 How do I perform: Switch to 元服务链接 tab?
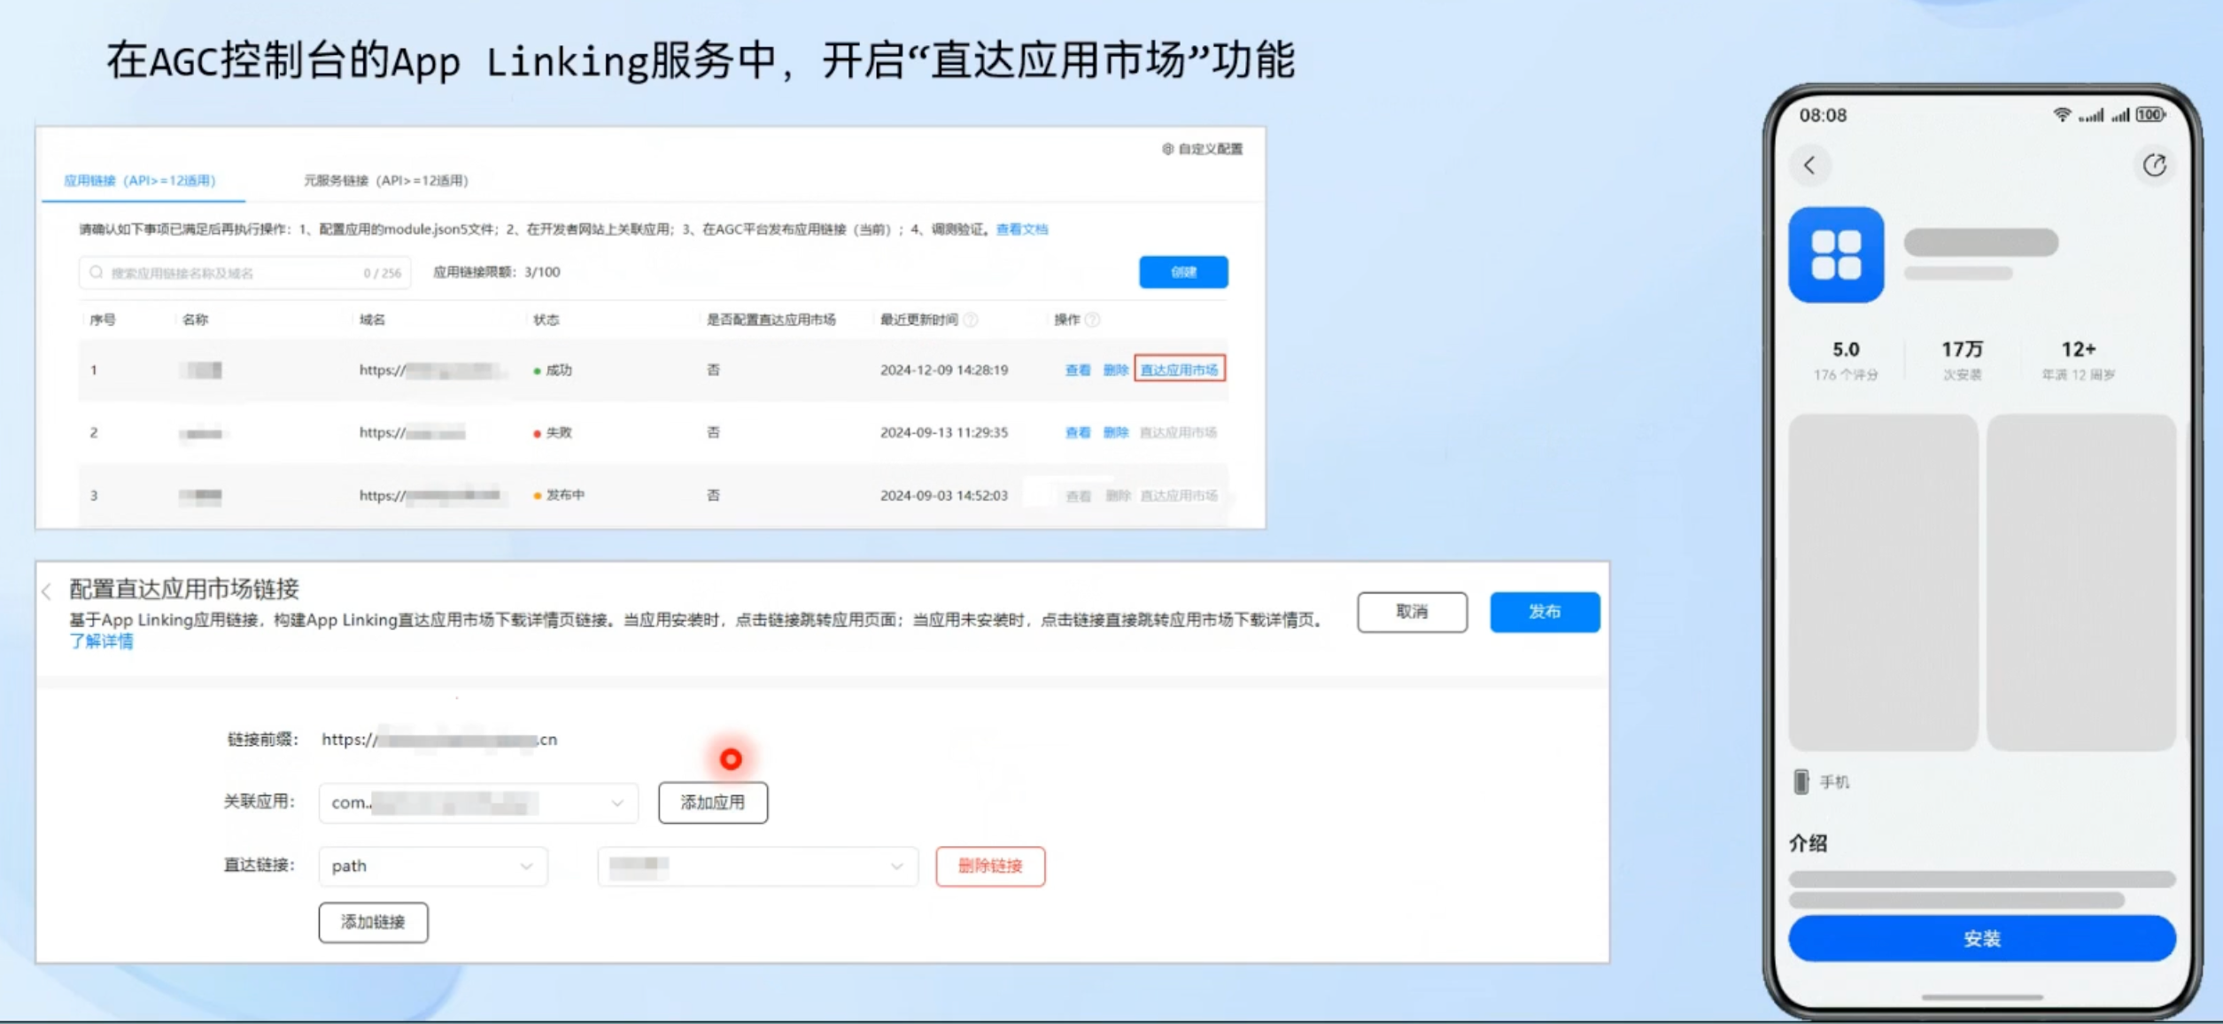click(x=385, y=181)
